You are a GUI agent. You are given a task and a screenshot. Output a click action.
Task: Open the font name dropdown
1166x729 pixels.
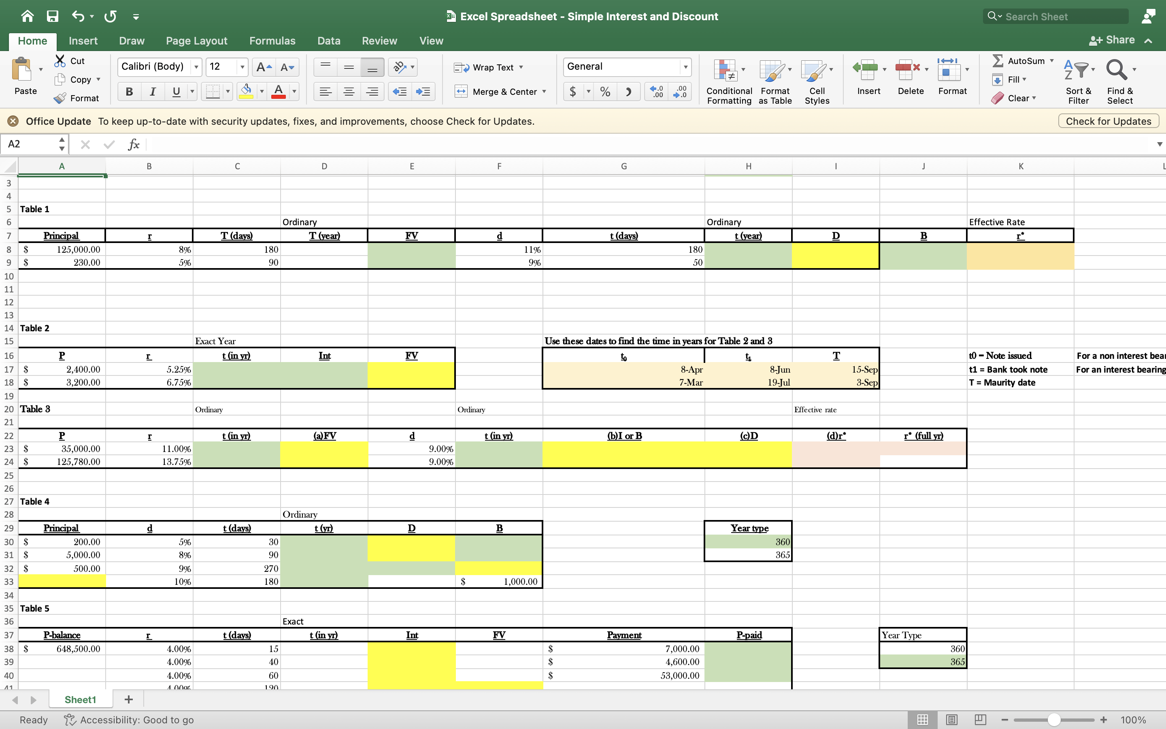(196, 67)
